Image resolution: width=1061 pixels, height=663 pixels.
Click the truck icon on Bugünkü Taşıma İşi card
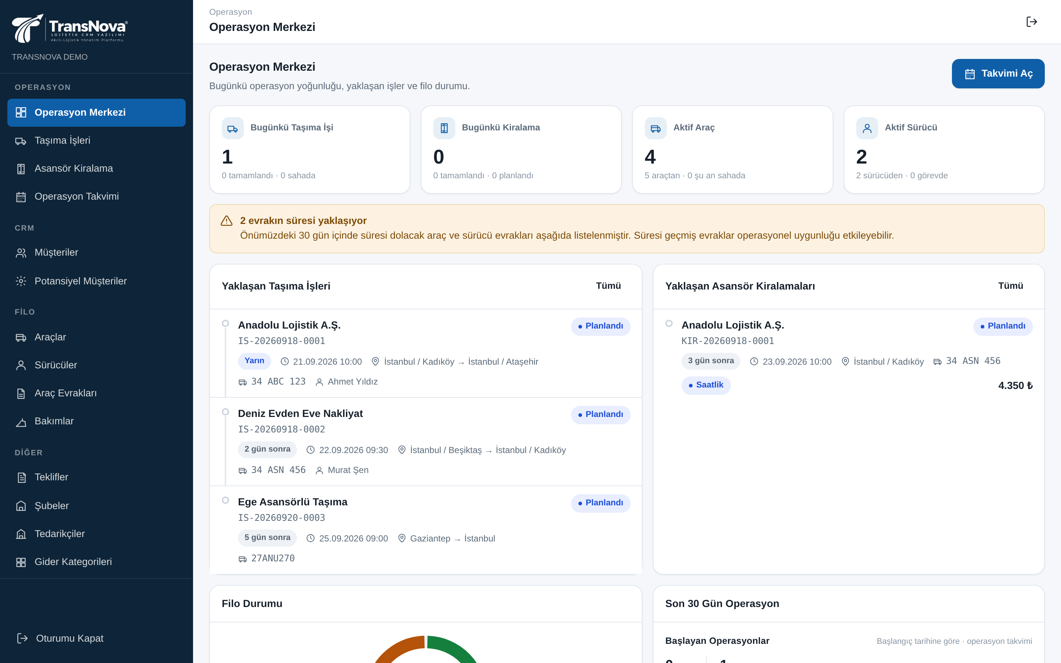(x=233, y=129)
